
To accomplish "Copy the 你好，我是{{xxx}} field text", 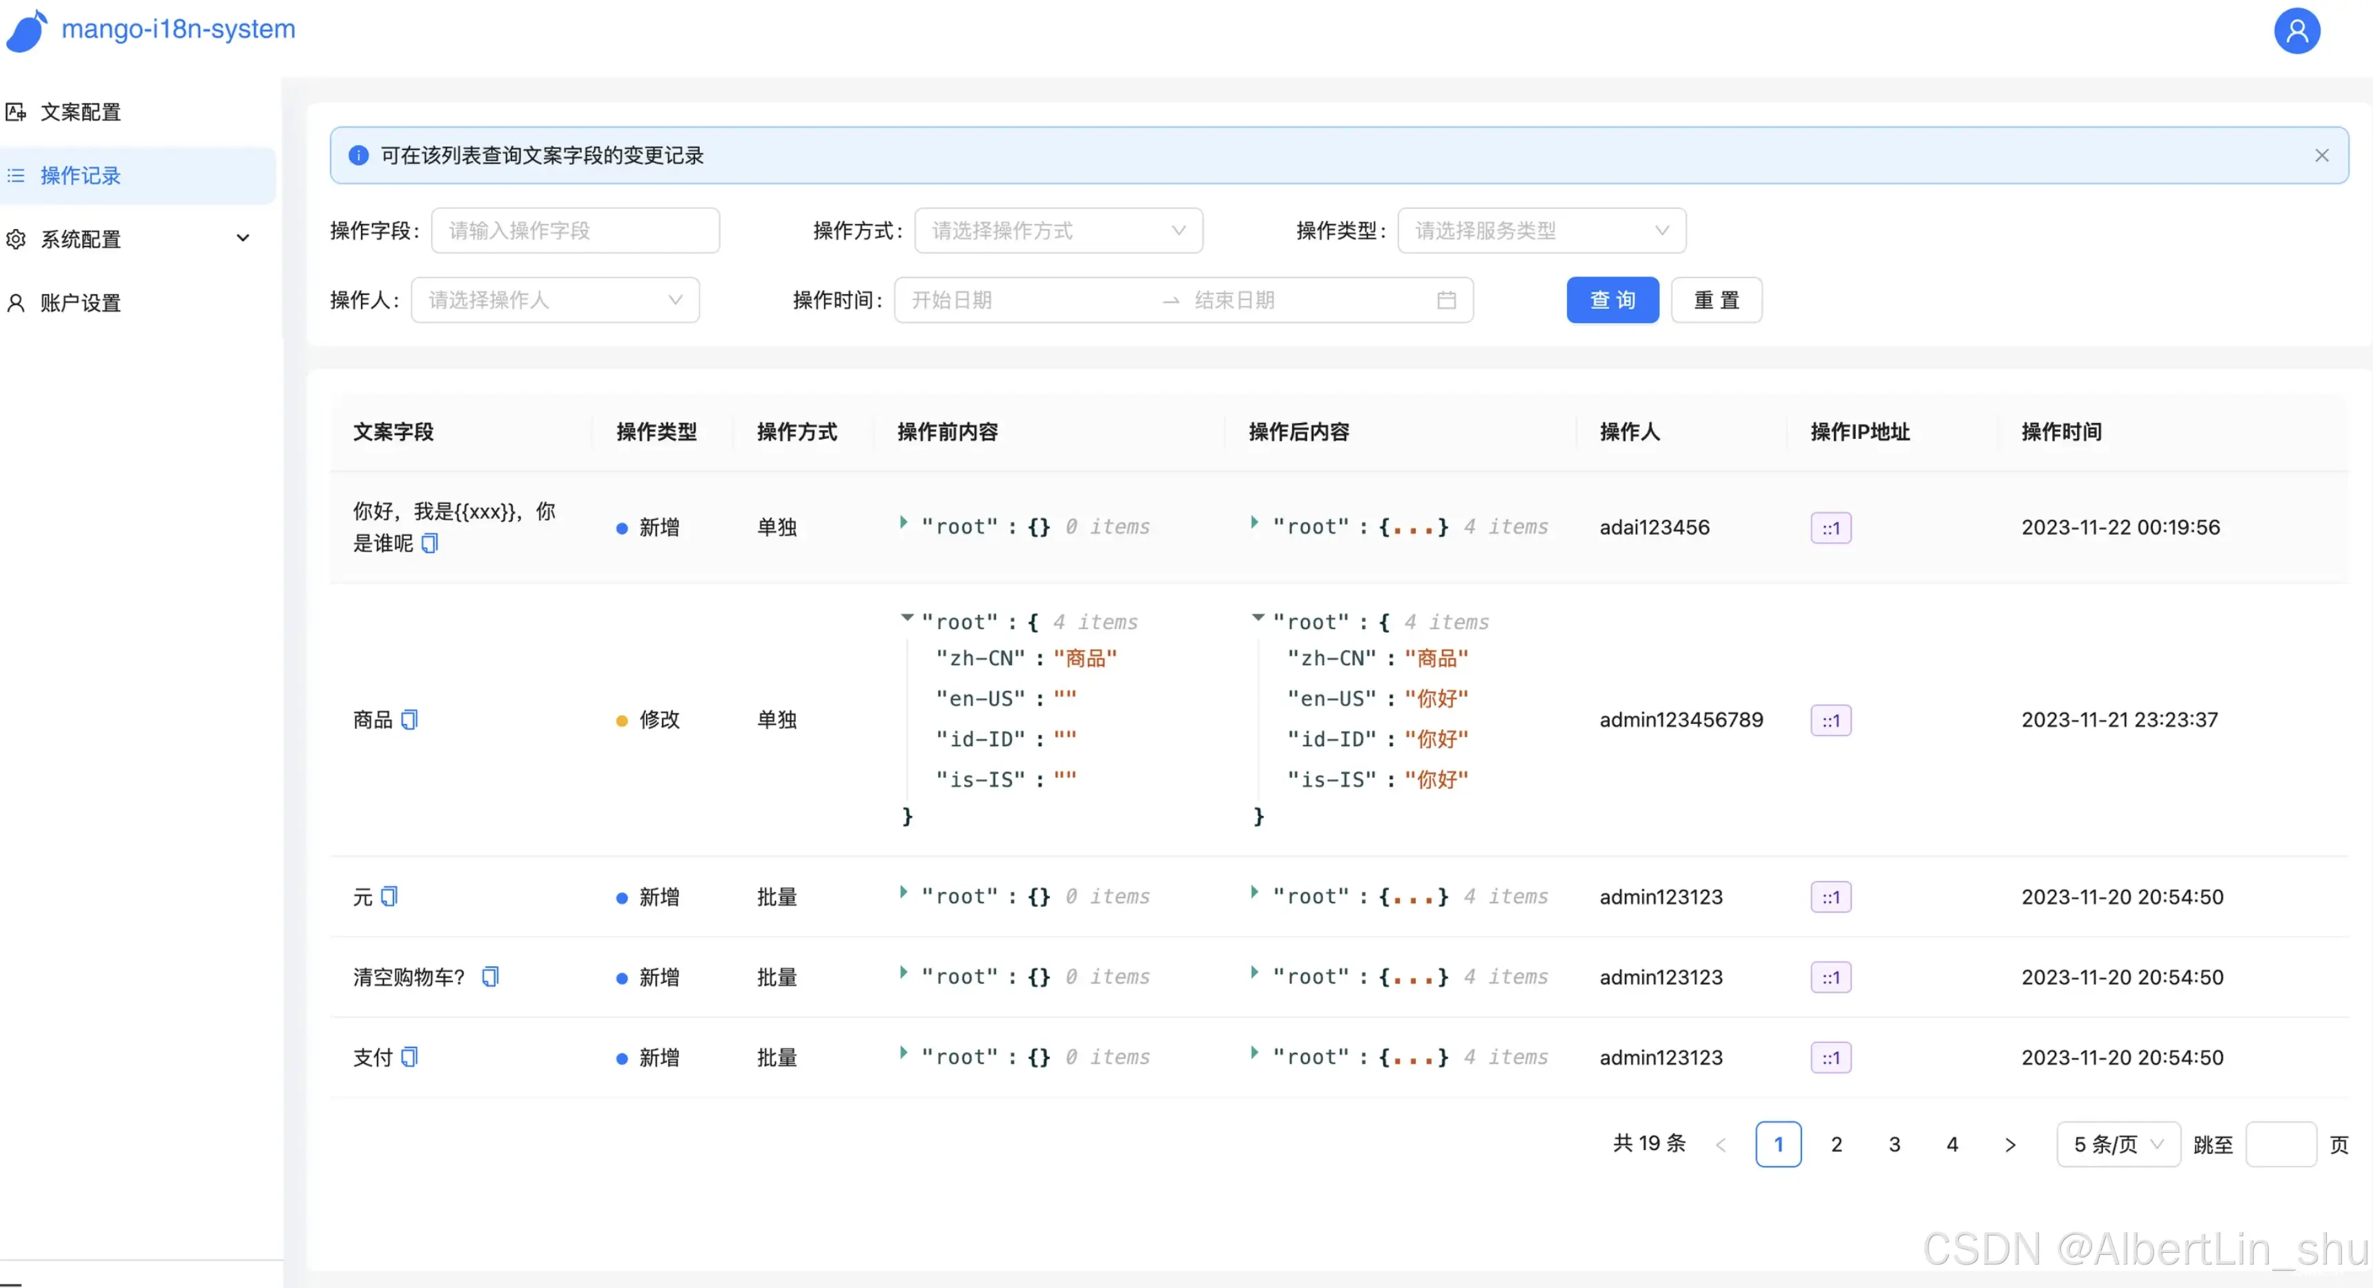I will tap(429, 543).
